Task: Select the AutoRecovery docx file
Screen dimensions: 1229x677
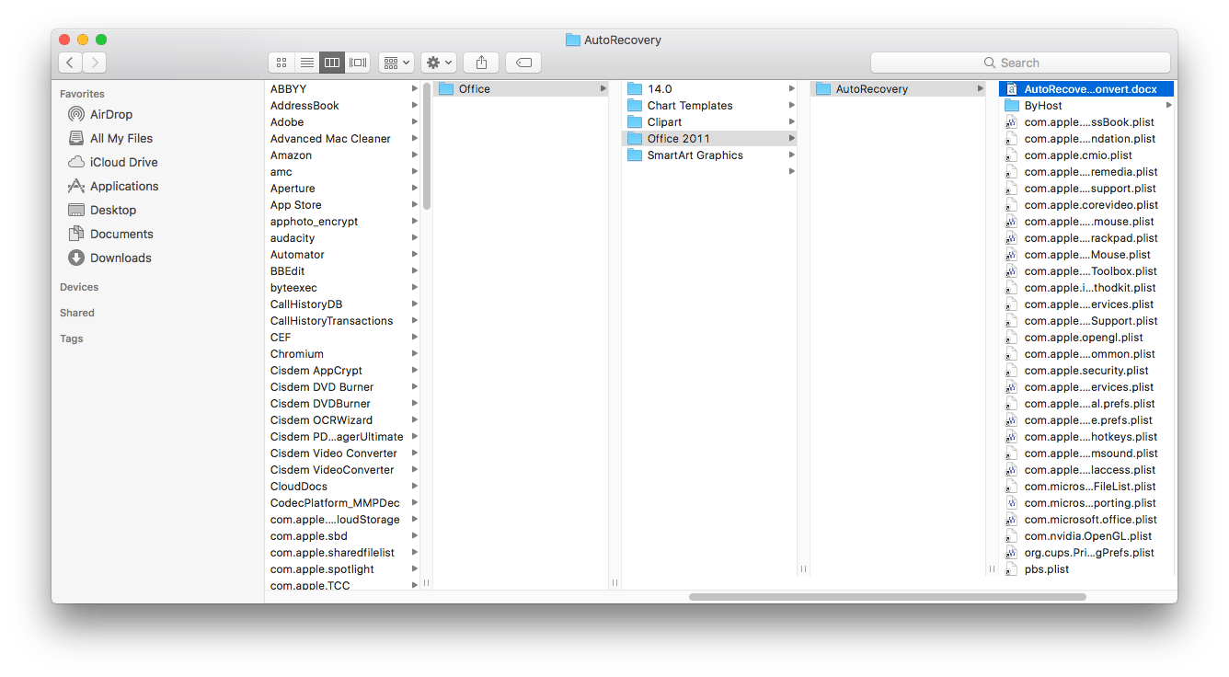Action: click(1089, 89)
